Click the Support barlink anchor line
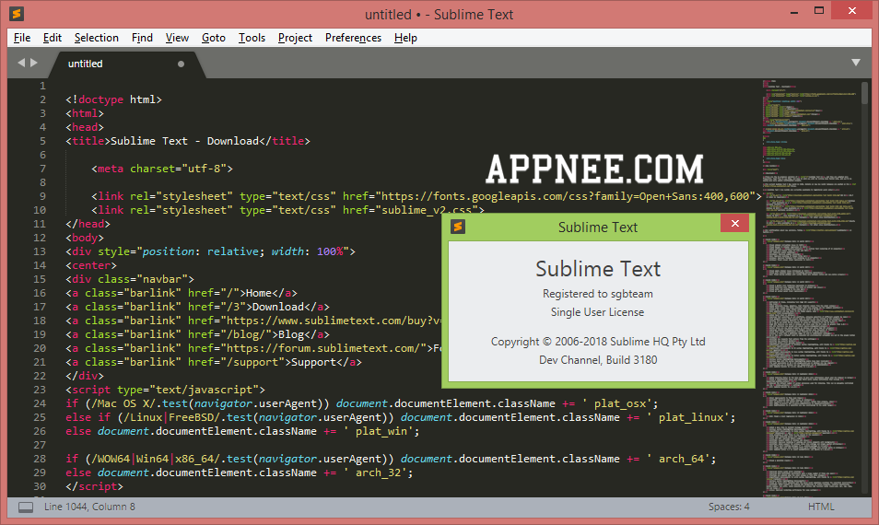879x525 pixels. (214, 362)
